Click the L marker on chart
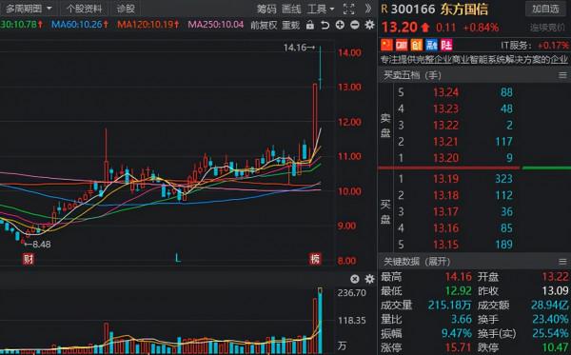This screenshot has width=571, height=355. 178,259
